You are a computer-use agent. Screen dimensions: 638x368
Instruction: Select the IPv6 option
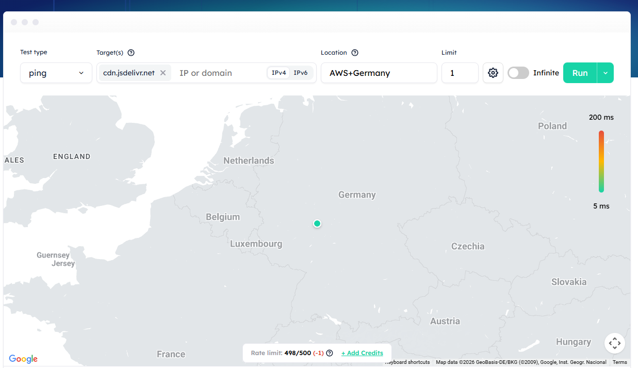coord(301,73)
